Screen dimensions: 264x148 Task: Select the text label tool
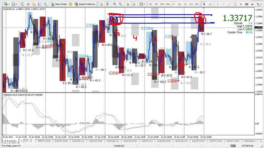(x=247, y=4)
